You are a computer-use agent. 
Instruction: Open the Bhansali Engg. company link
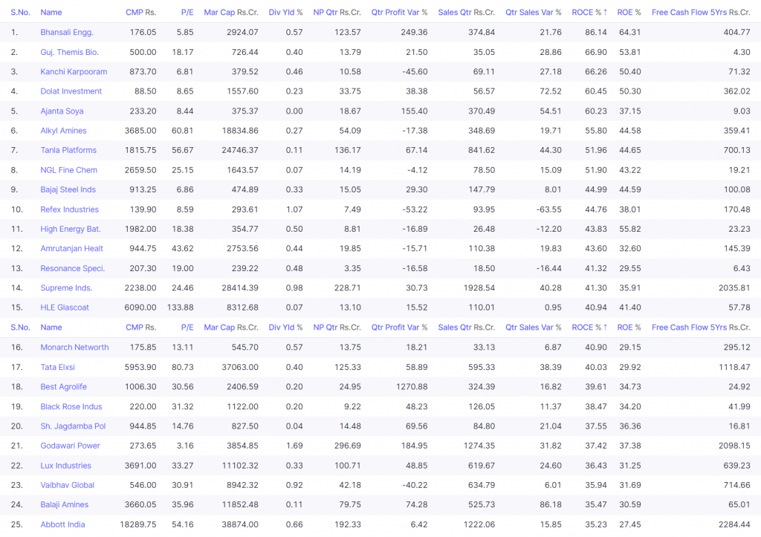pos(66,33)
